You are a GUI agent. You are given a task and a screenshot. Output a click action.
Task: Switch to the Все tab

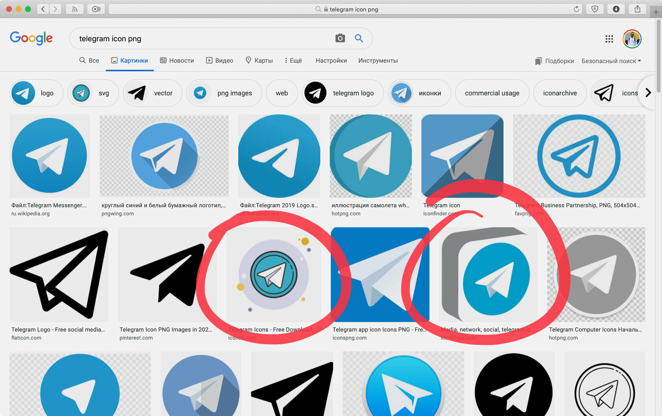89,60
